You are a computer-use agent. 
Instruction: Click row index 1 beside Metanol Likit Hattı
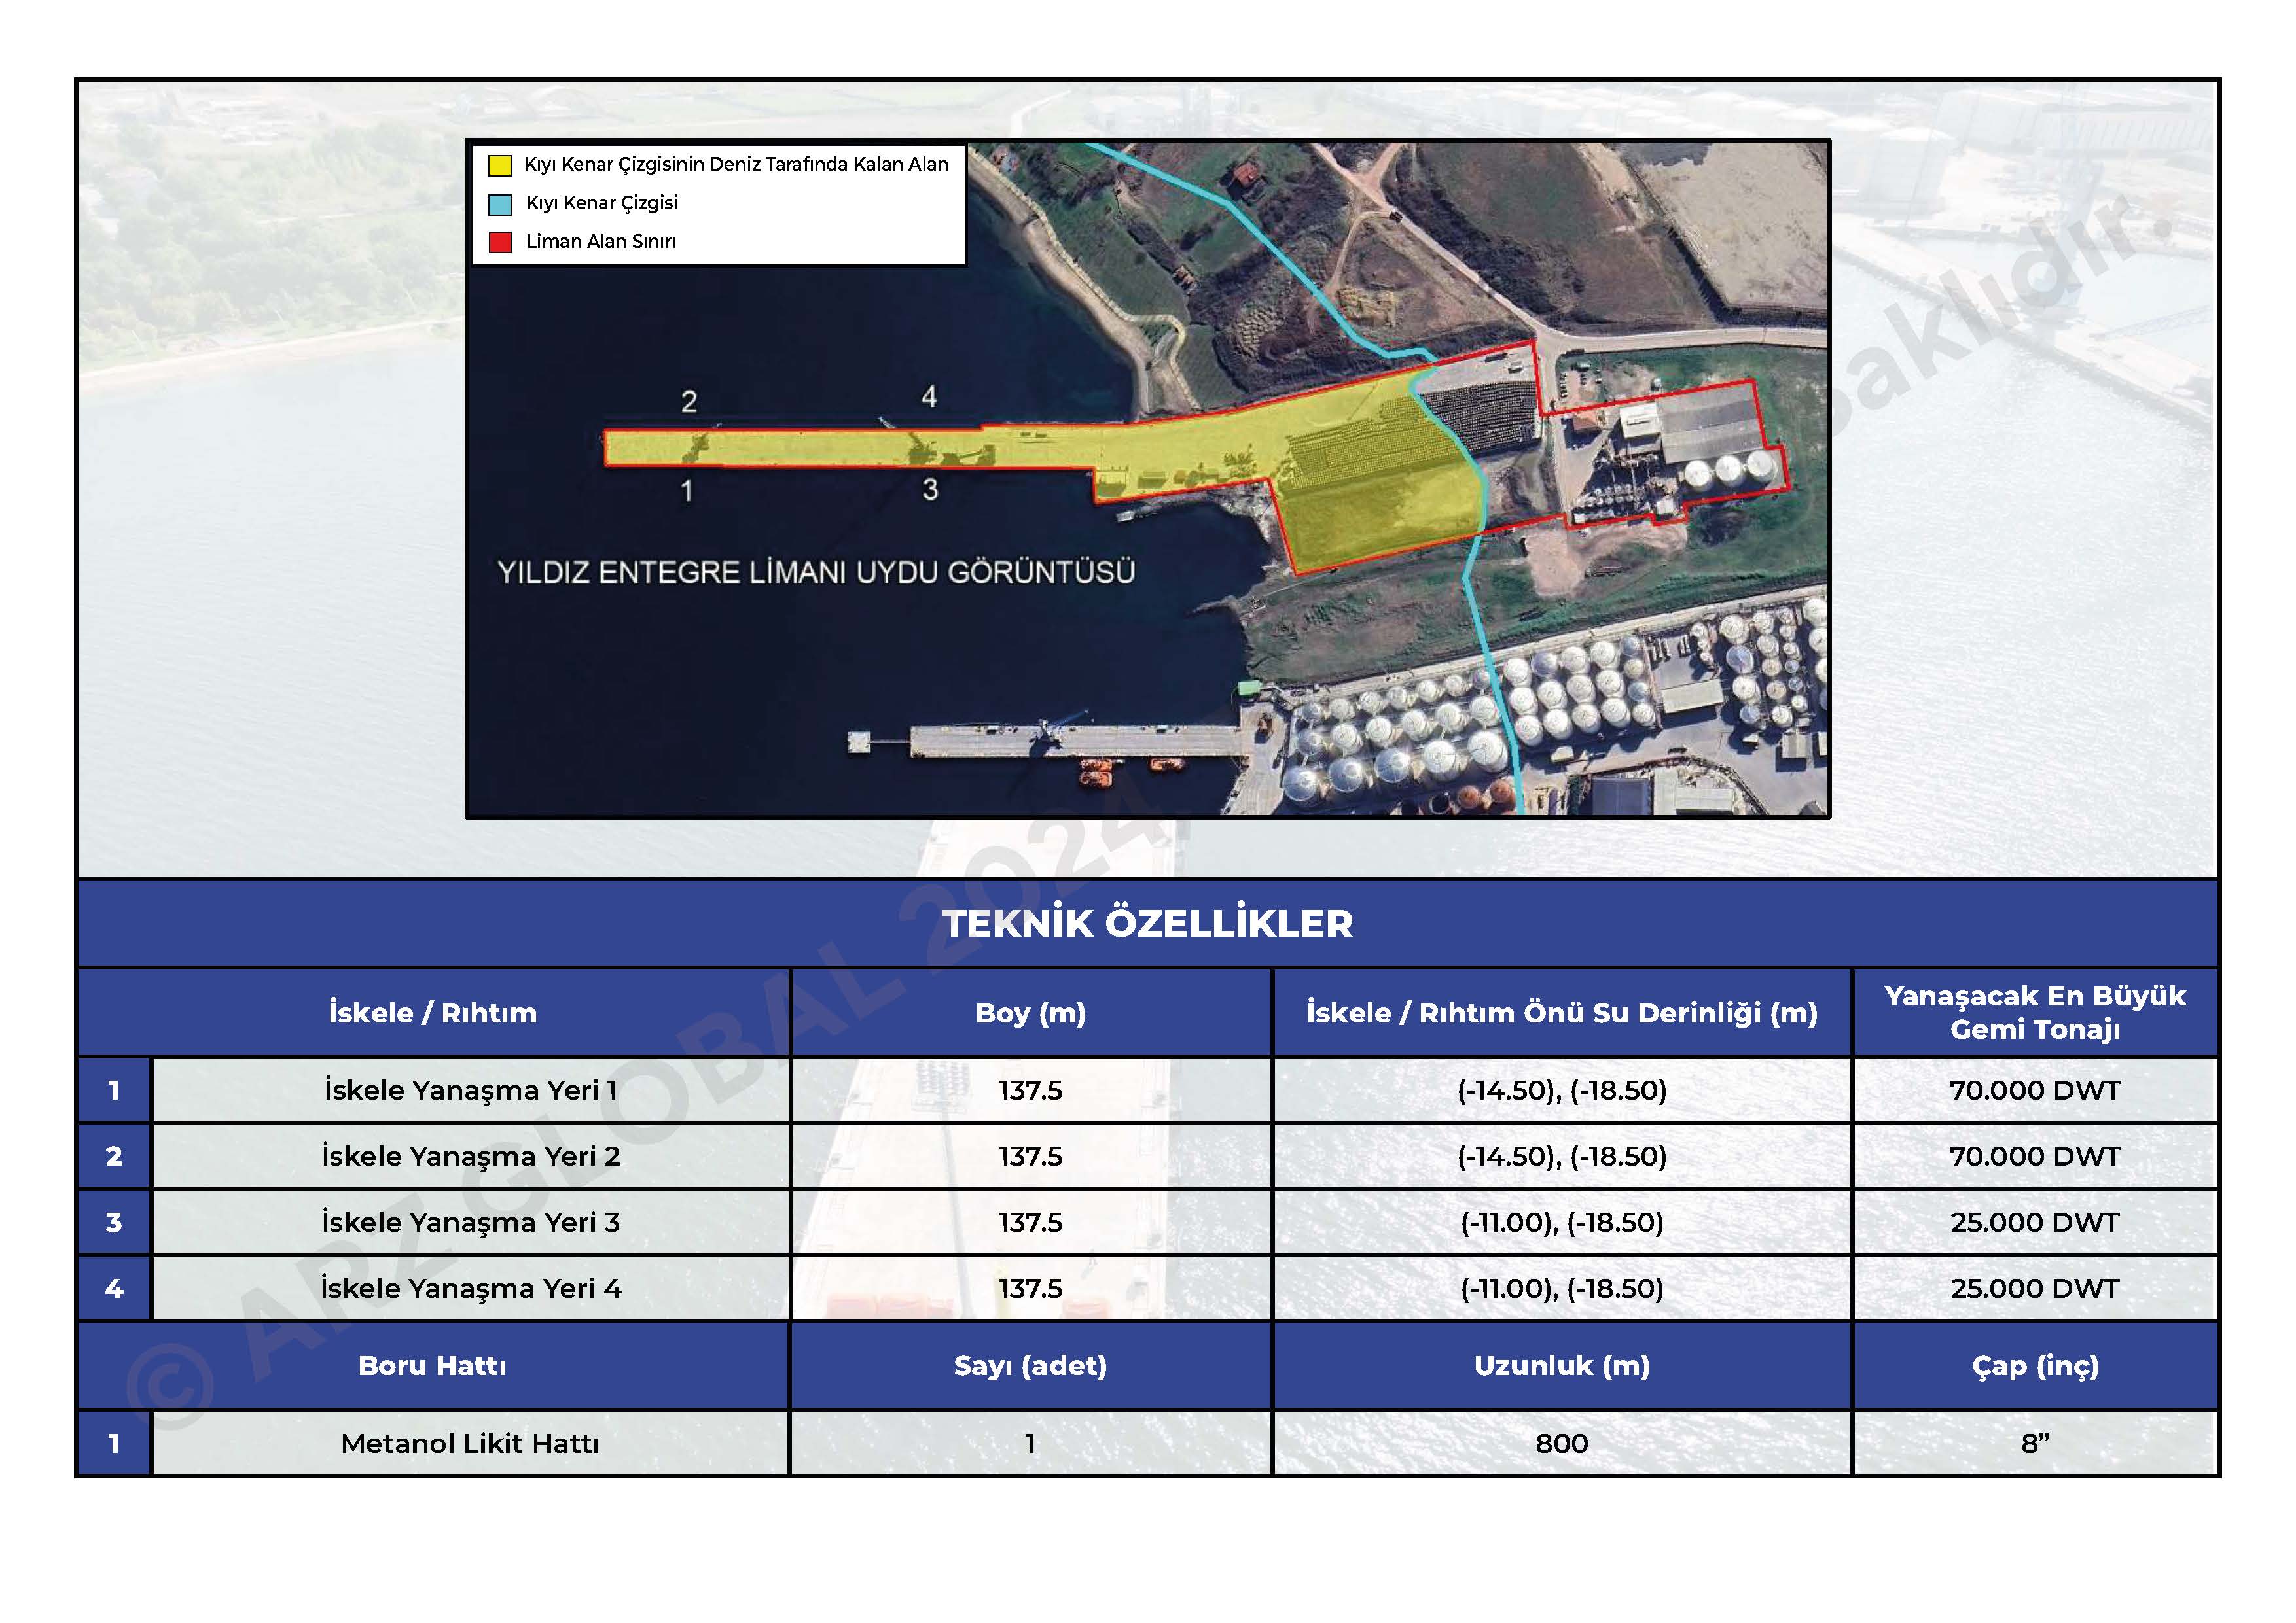(114, 1444)
